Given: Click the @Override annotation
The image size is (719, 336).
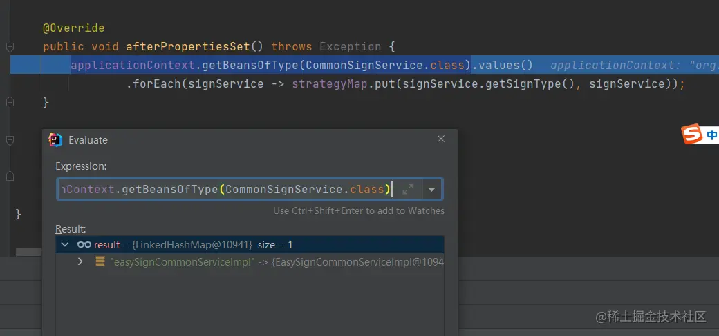Looking at the screenshot, I should tap(74, 28).
